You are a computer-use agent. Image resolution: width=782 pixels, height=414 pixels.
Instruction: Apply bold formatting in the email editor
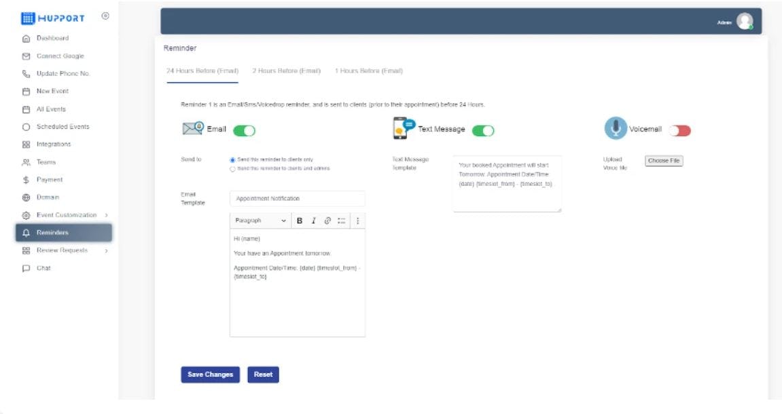(300, 221)
